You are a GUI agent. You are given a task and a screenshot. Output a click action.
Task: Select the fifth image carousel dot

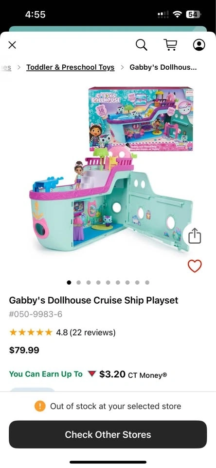(x=108, y=282)
